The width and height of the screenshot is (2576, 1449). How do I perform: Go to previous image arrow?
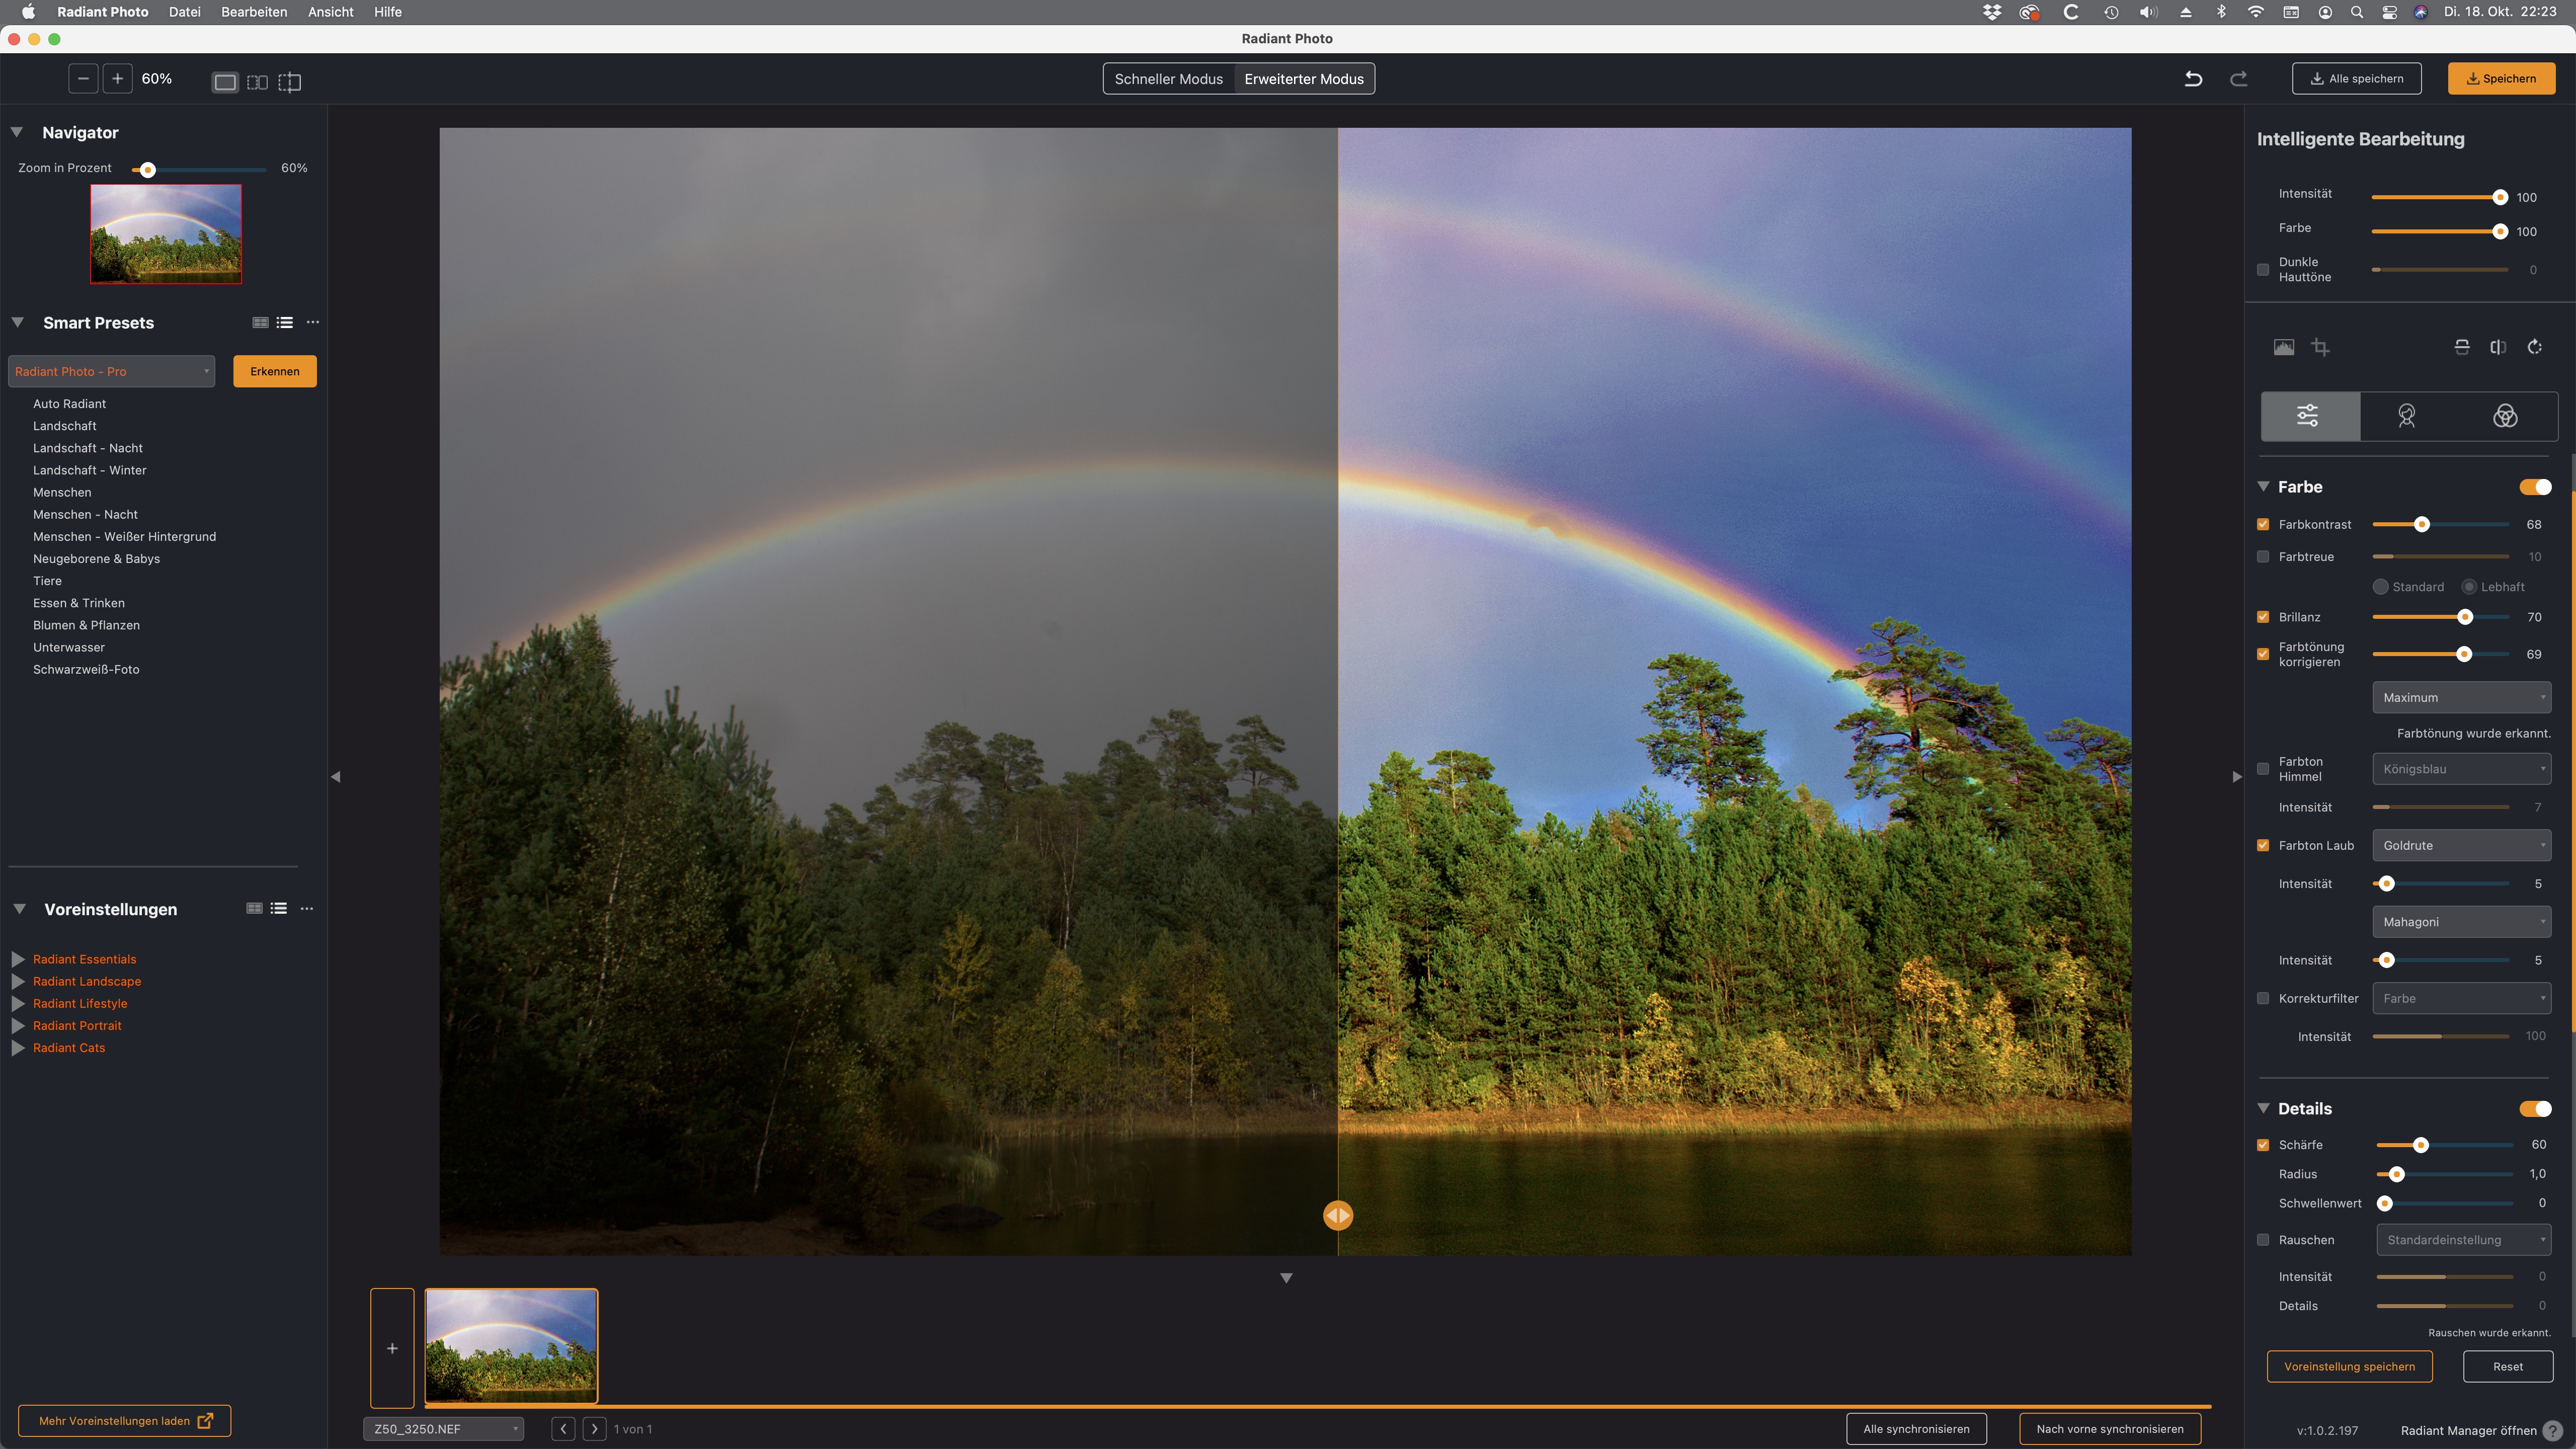pos(564,1429)
